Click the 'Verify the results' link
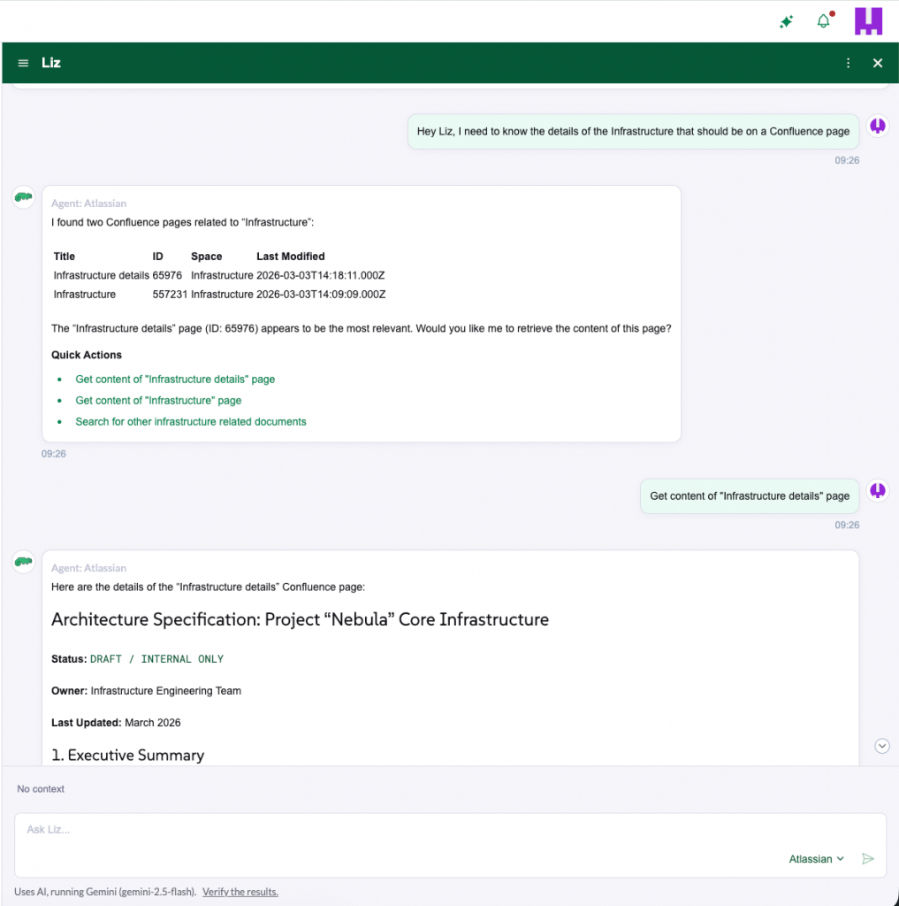The image size is (899, 906). pos(240,892)
